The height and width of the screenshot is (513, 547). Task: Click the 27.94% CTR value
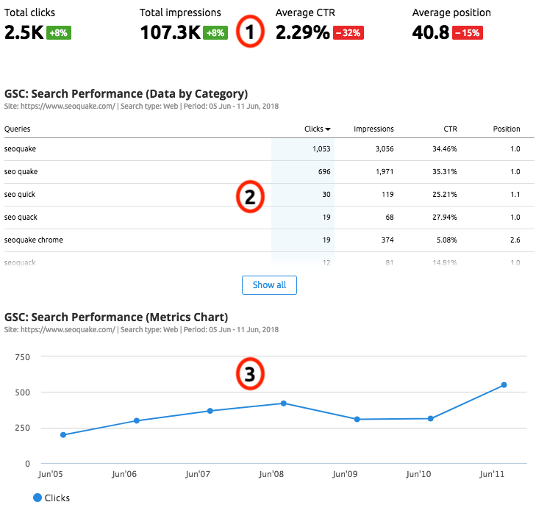click(x=444, y=217)
